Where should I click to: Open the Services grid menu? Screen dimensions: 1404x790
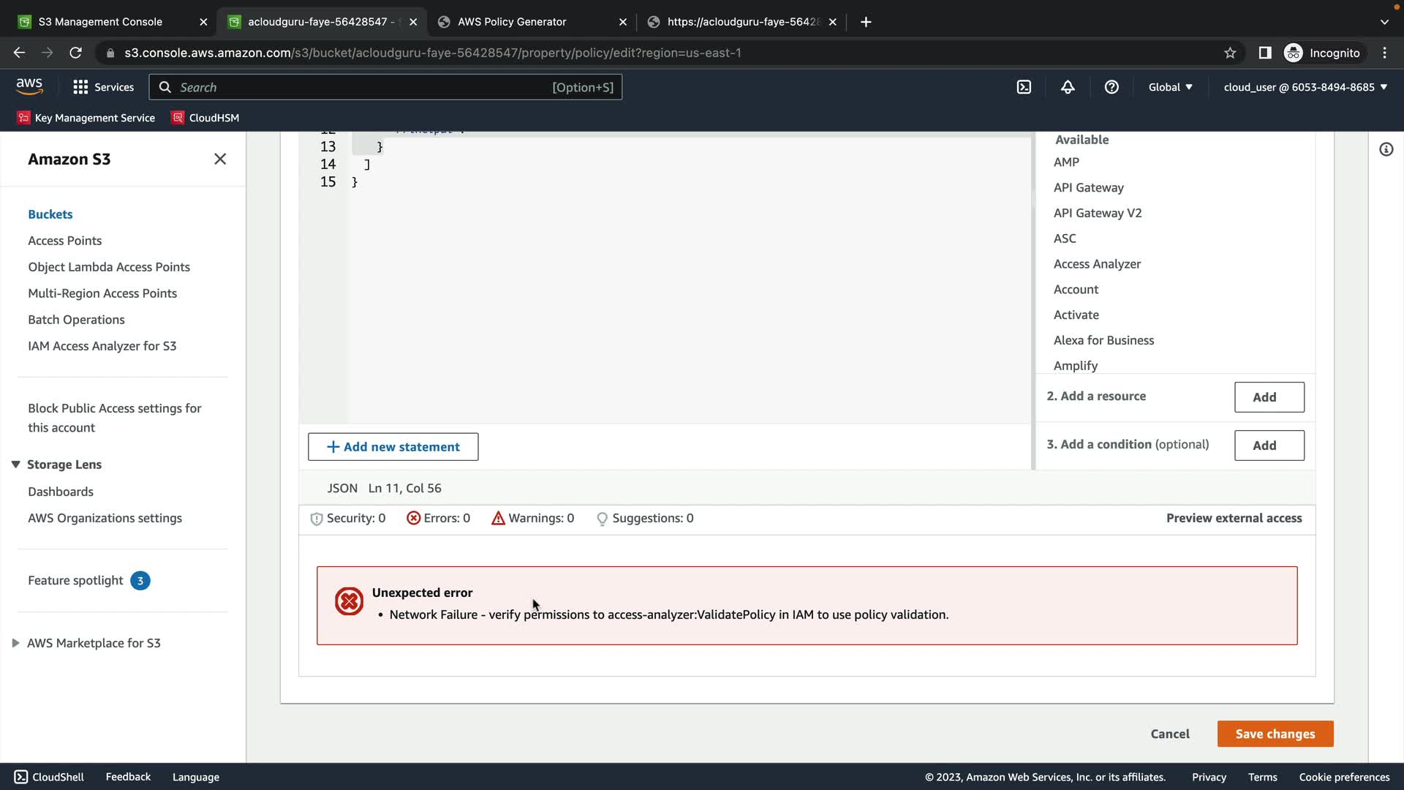tap(103, 87)
